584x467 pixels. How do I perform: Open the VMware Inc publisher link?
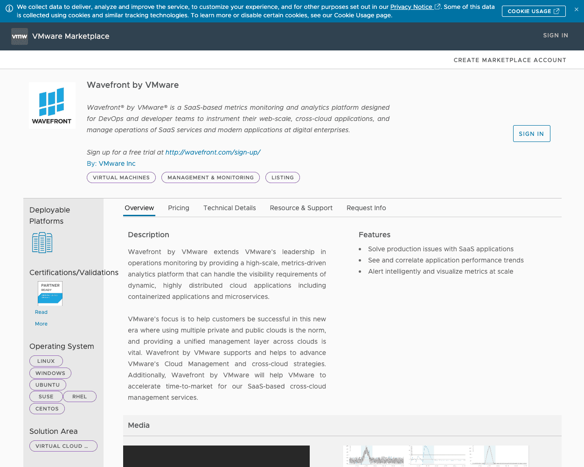click(117, 163)
